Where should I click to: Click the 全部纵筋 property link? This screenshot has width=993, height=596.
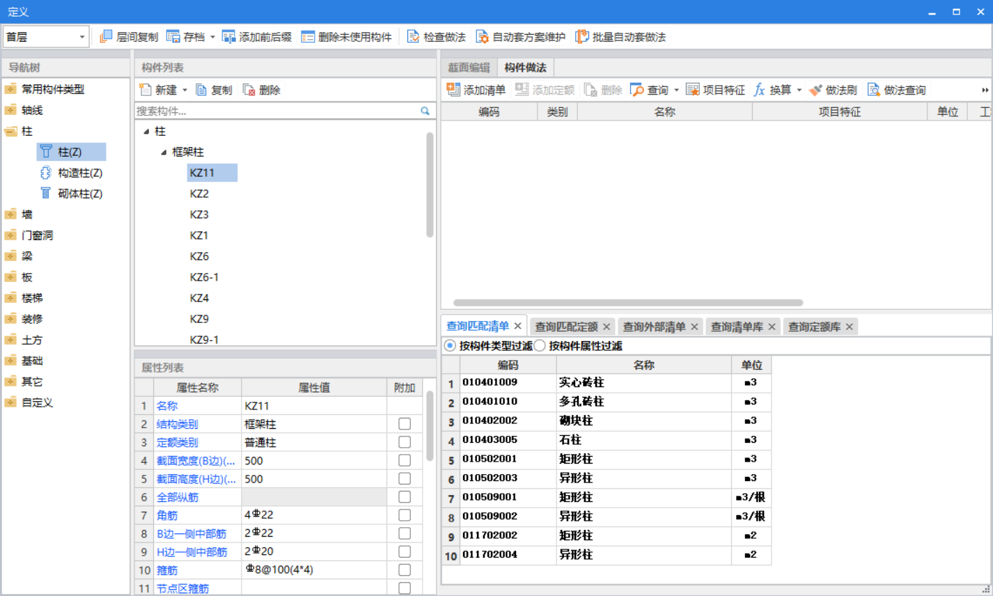point(178,497)
